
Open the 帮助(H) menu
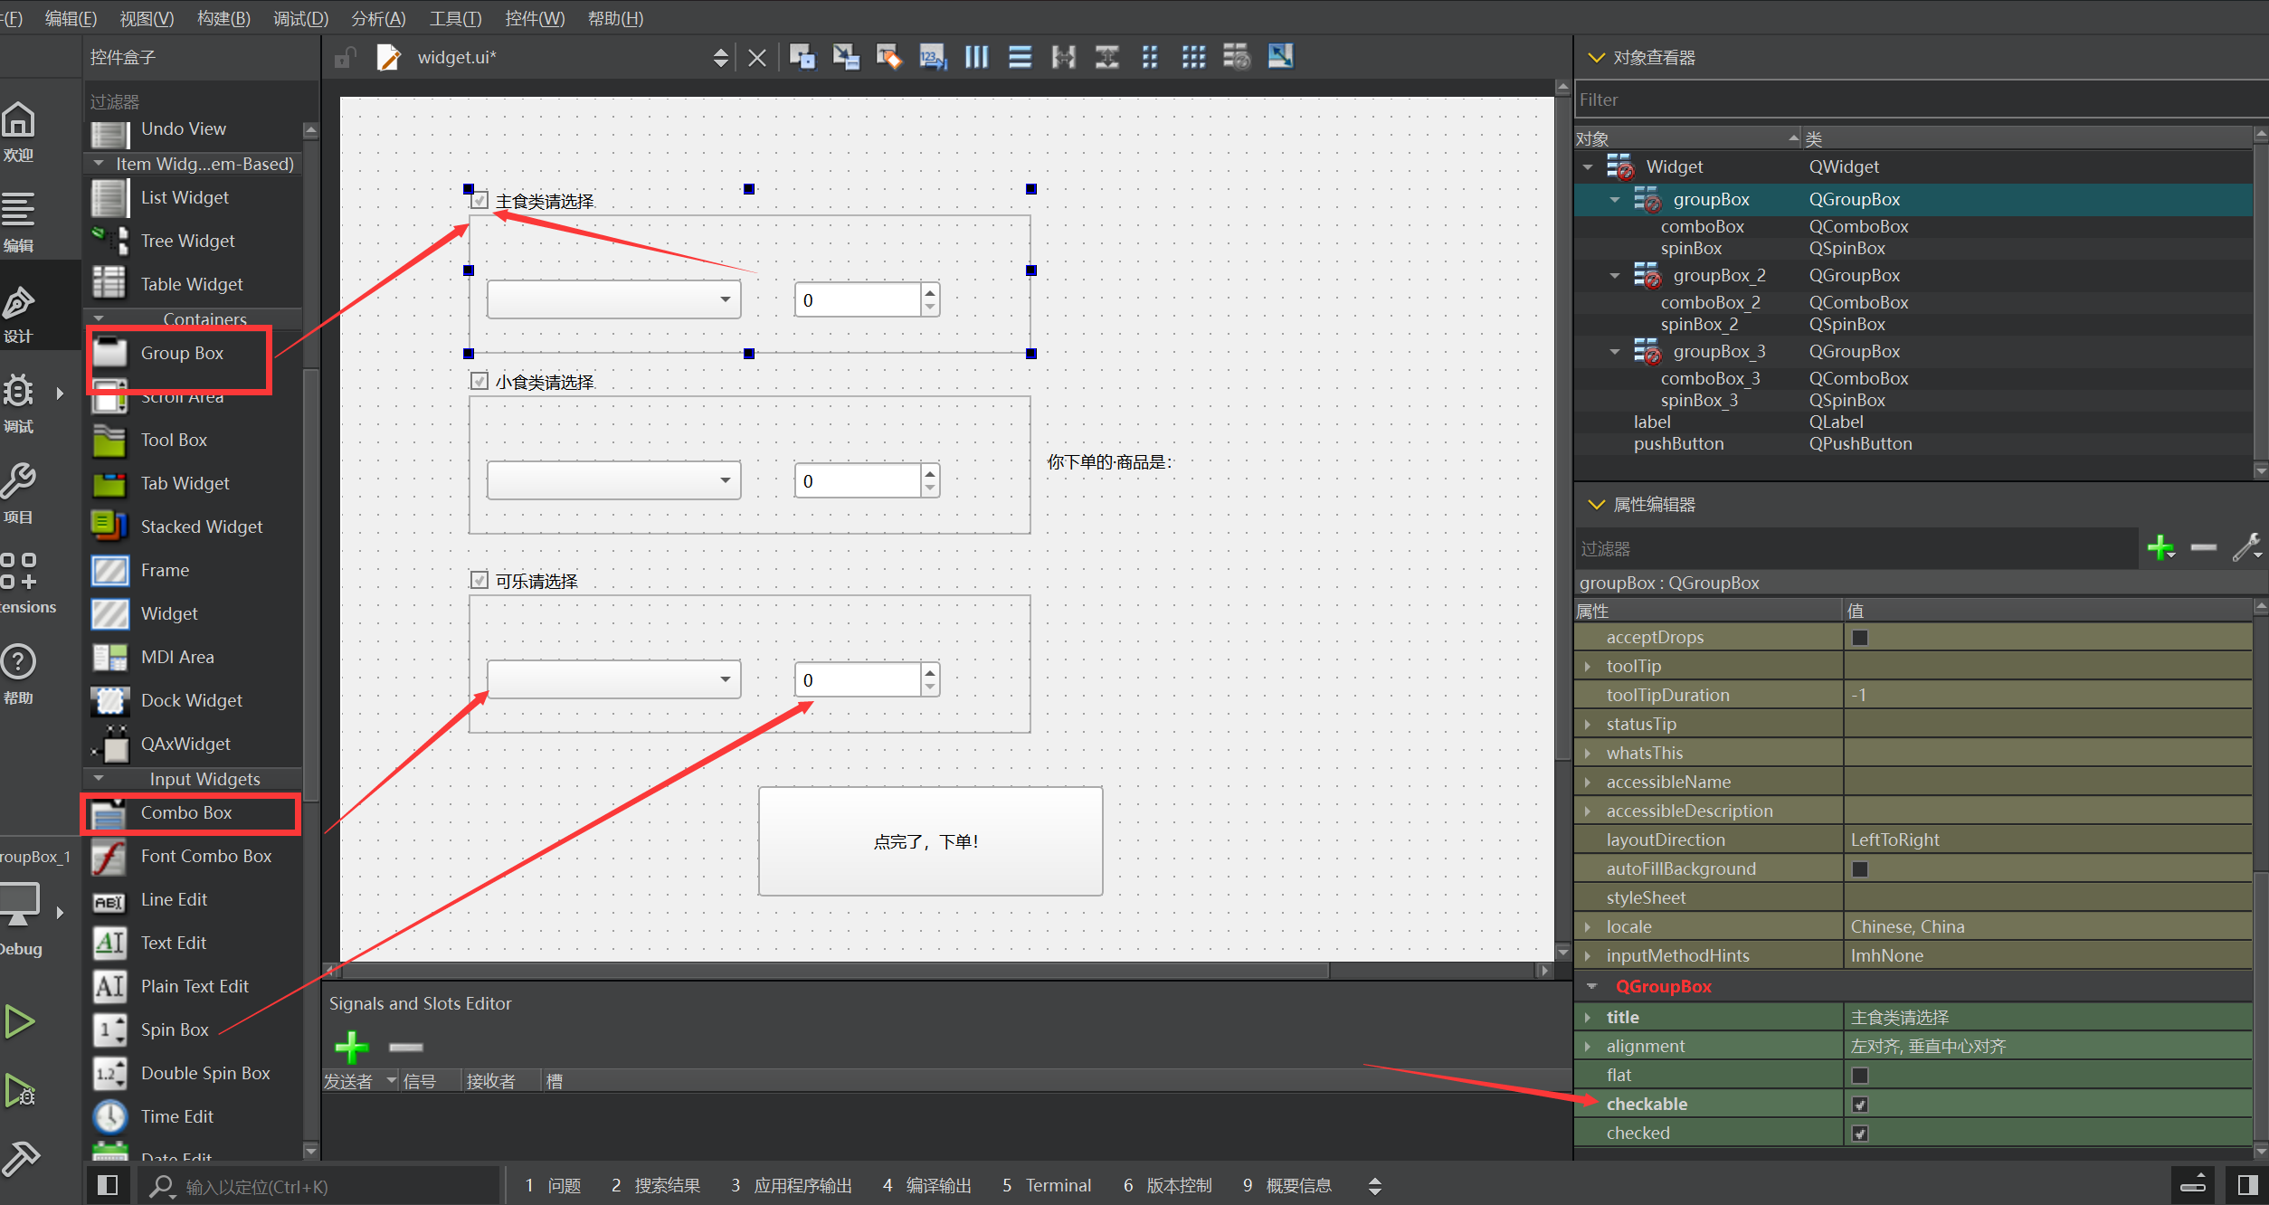615,18
